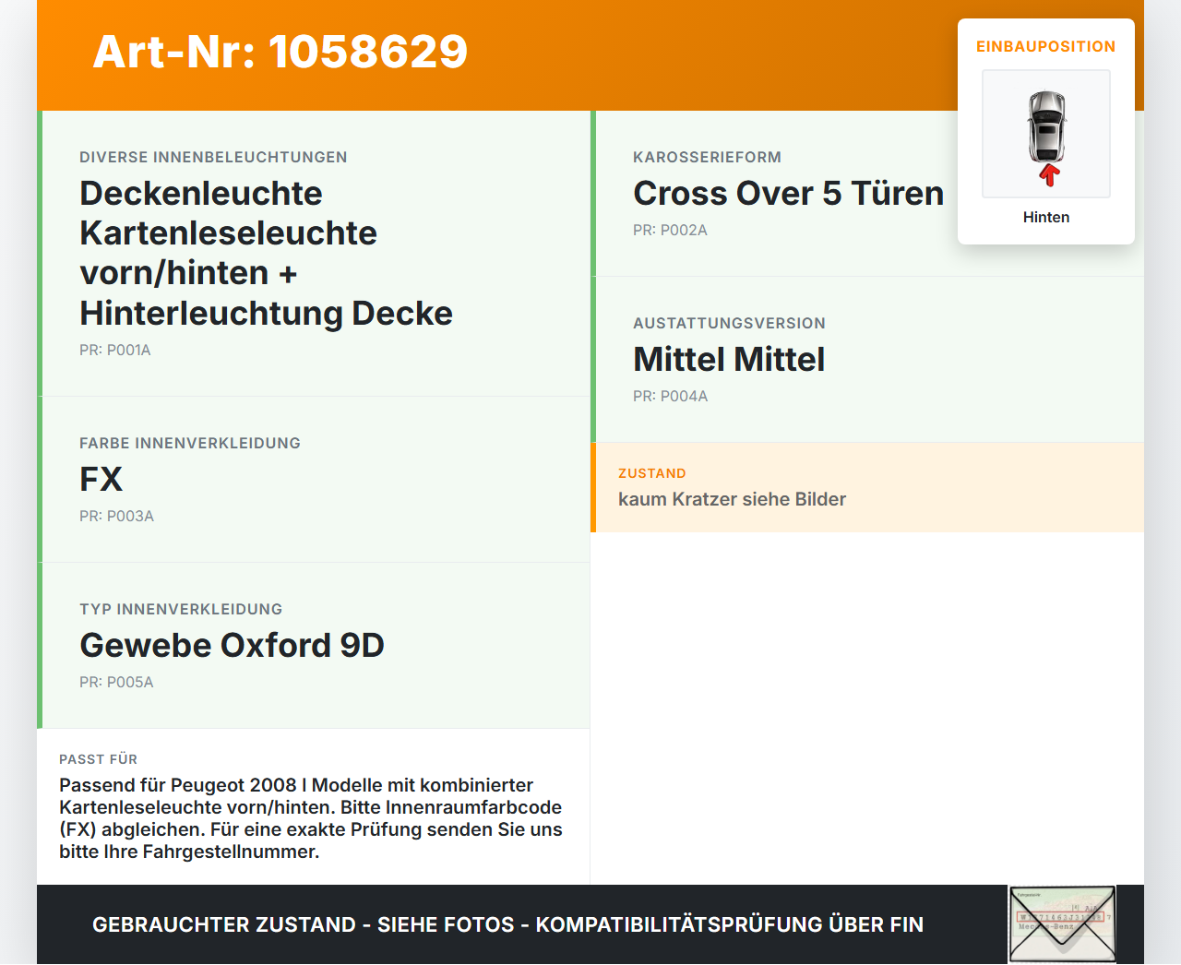The width and height of the screenshot is (1181, 965).
Task: Click the car position icon with red arrow
Action: [x=1046, y=135]
